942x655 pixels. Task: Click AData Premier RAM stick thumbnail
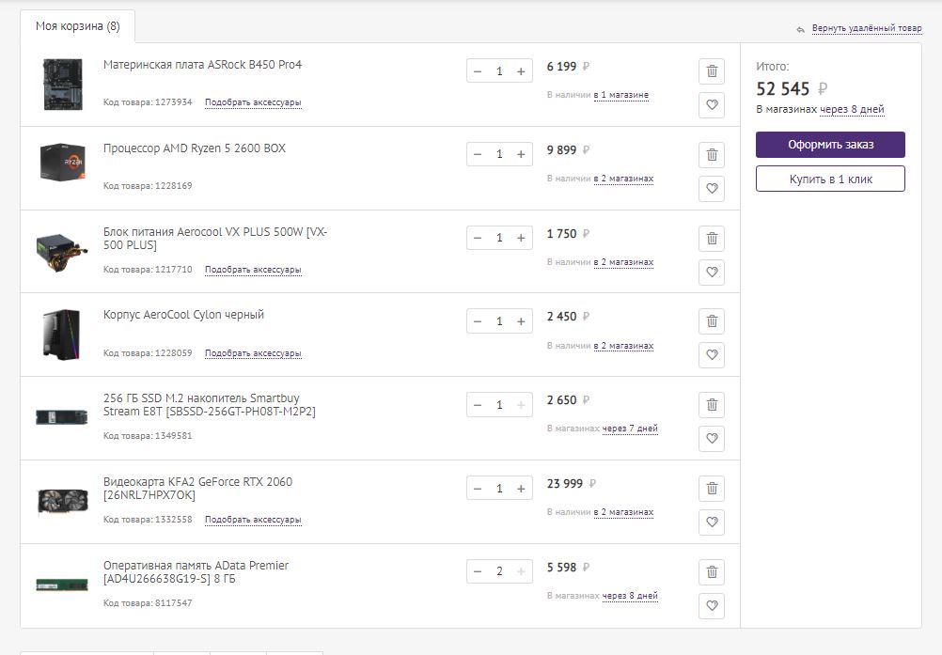pyautogui.click(x=62, y=585)
